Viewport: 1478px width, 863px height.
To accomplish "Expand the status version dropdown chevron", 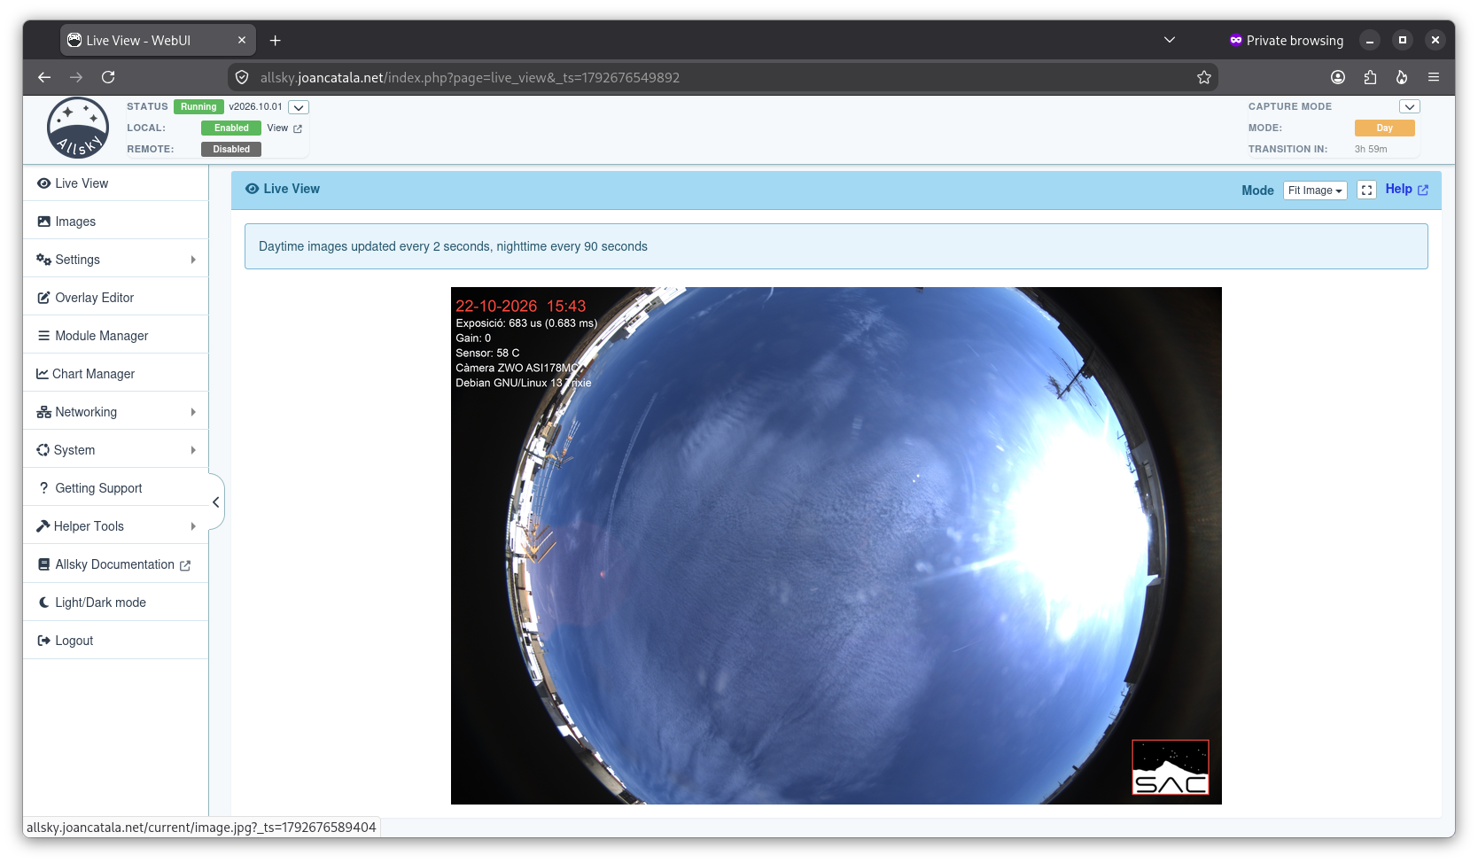I will [x=299, y=107].
